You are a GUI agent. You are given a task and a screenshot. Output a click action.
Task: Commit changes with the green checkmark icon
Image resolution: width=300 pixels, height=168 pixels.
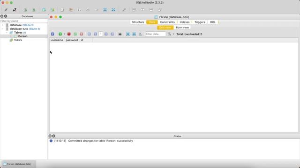(x=75, y=34)
